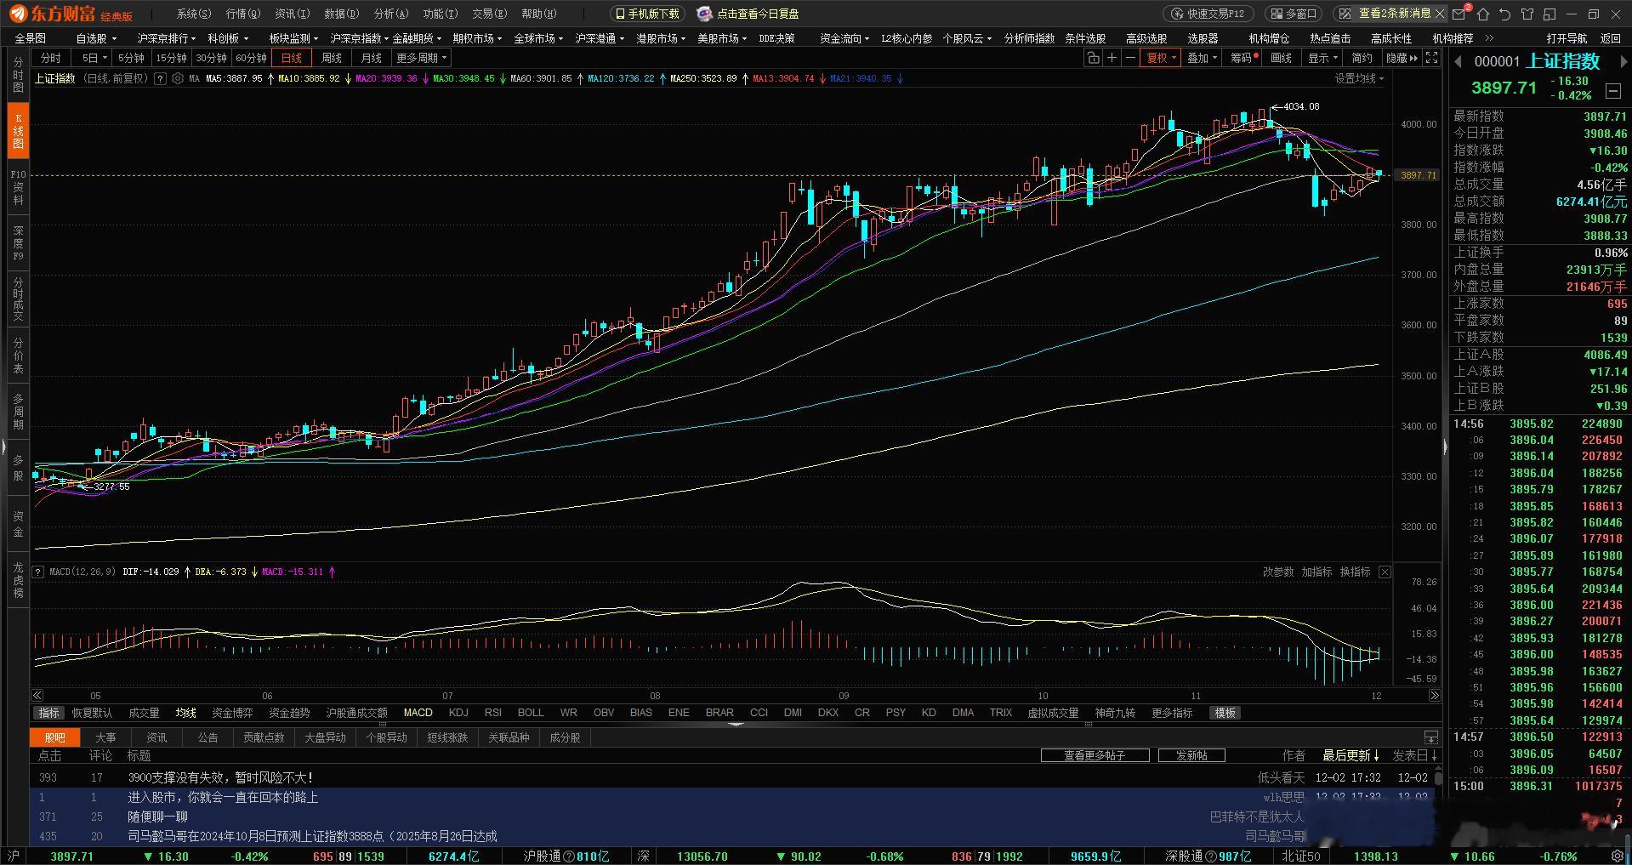Viewport: 1632px width, 865px height.
Task: Open status bar settings gear icon
Action: click(1618, 856)
